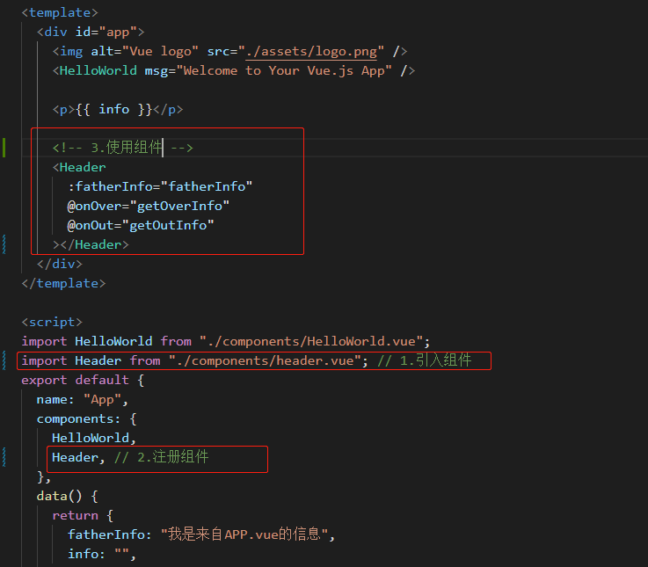
Task: Click the {{ info }} paragraph line
Action: click(x=118, y=110)
